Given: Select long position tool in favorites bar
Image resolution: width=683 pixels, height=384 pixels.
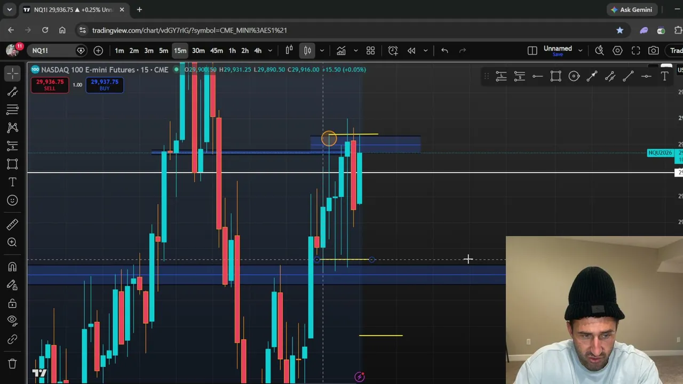Looking at the screenshot, I should [x=501, y=77].
